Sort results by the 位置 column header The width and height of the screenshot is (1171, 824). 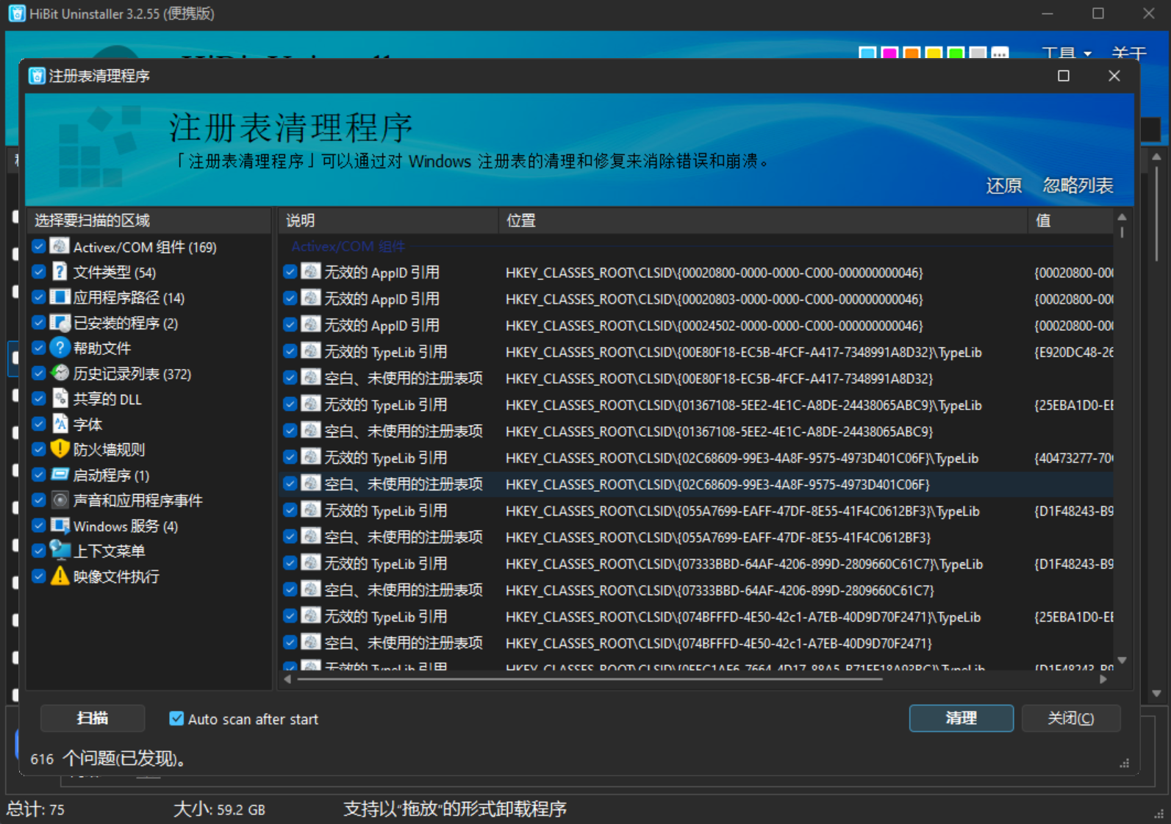pos(763,221)
